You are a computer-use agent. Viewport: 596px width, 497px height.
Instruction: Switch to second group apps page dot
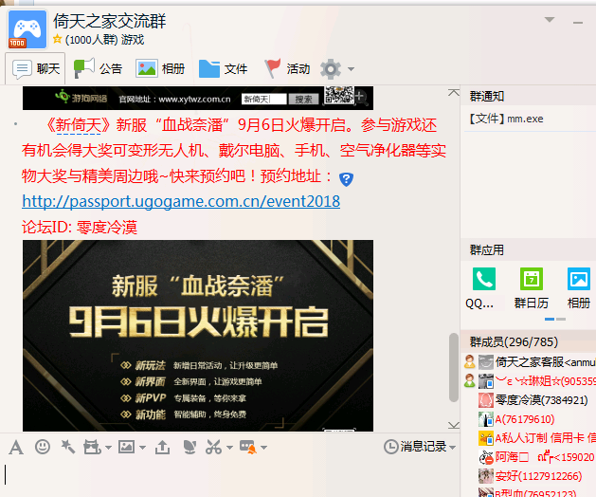(561, 320)
